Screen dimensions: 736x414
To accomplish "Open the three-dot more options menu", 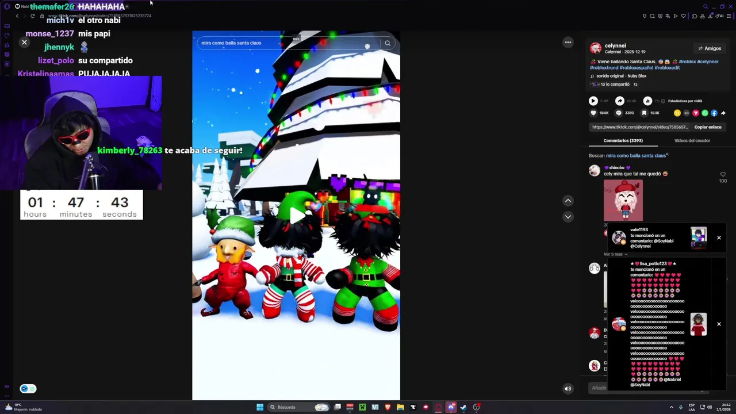I will [x=568, y=42].
